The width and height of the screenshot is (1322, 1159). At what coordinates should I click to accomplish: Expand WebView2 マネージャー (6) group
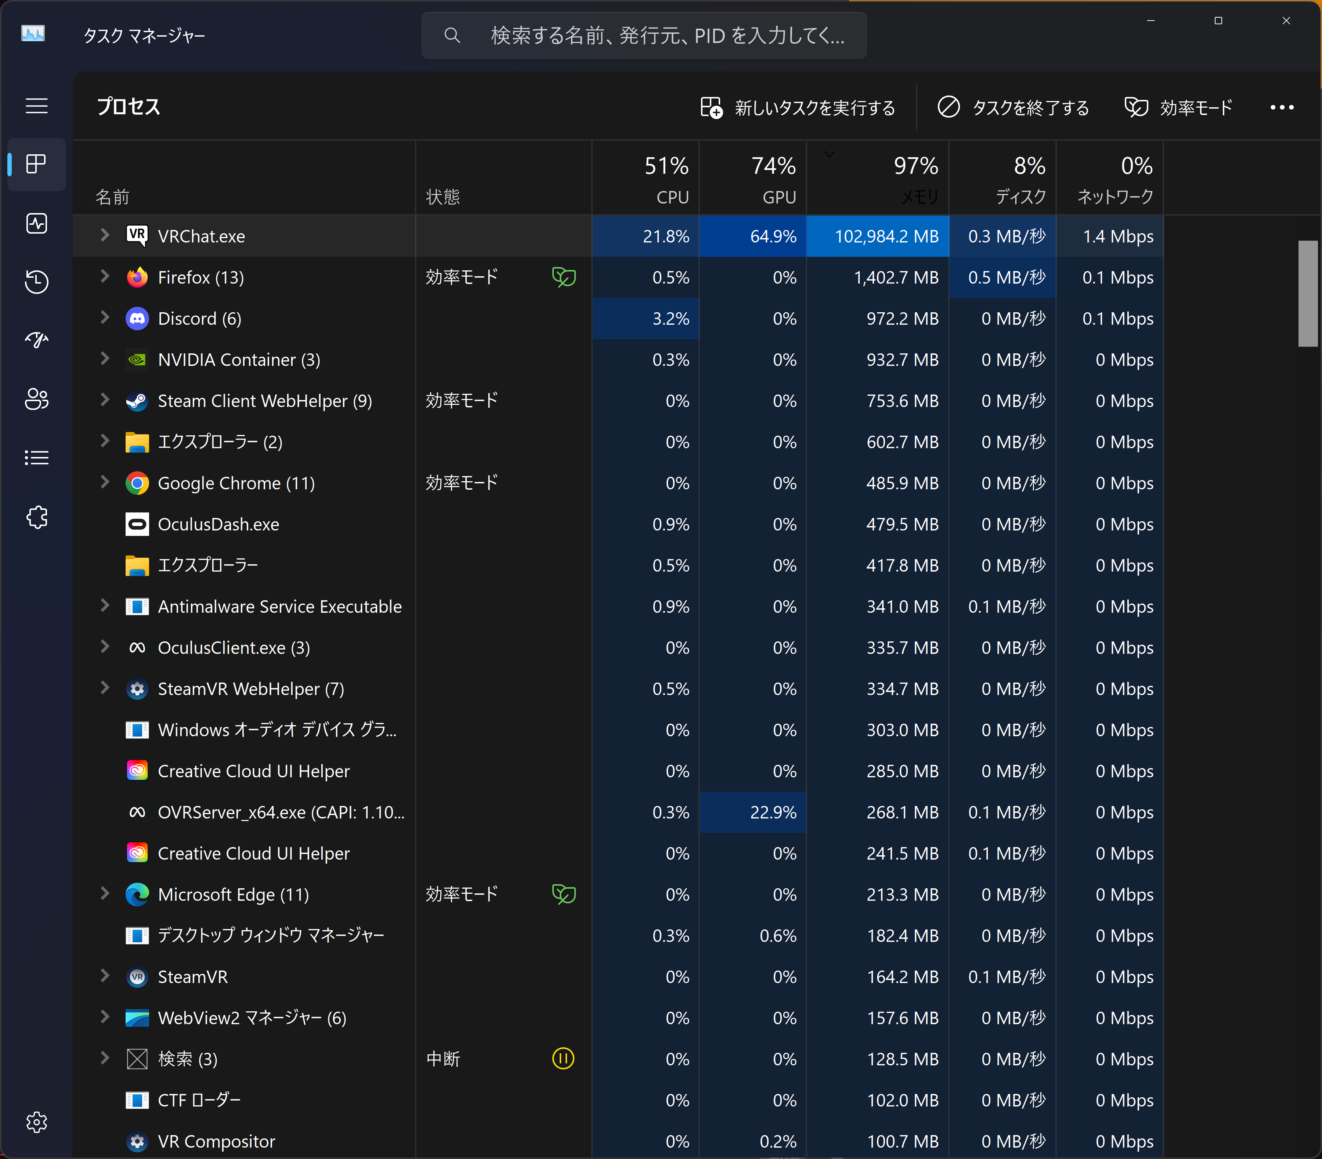click(105, 1017)
